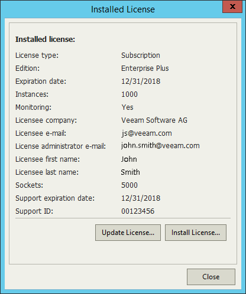Click the 'Instances:' label
This screenshot has height=294, width=246.
pos(32,94)
